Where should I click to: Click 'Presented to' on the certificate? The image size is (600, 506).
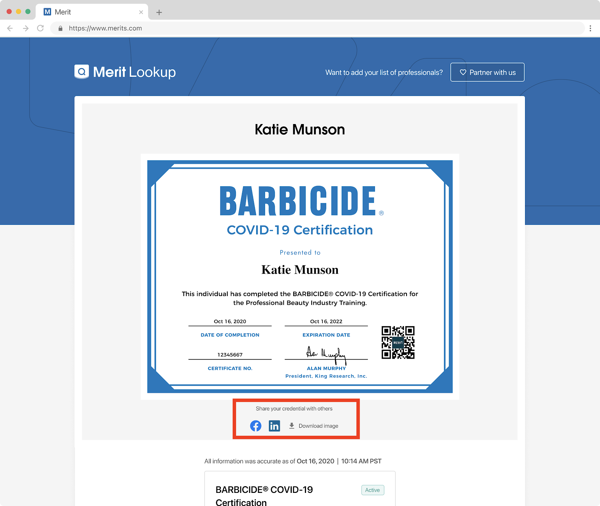click(x=300, y=253)
